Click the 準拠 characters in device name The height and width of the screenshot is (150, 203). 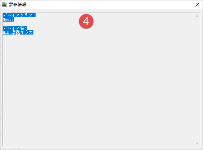click(15, 32)
